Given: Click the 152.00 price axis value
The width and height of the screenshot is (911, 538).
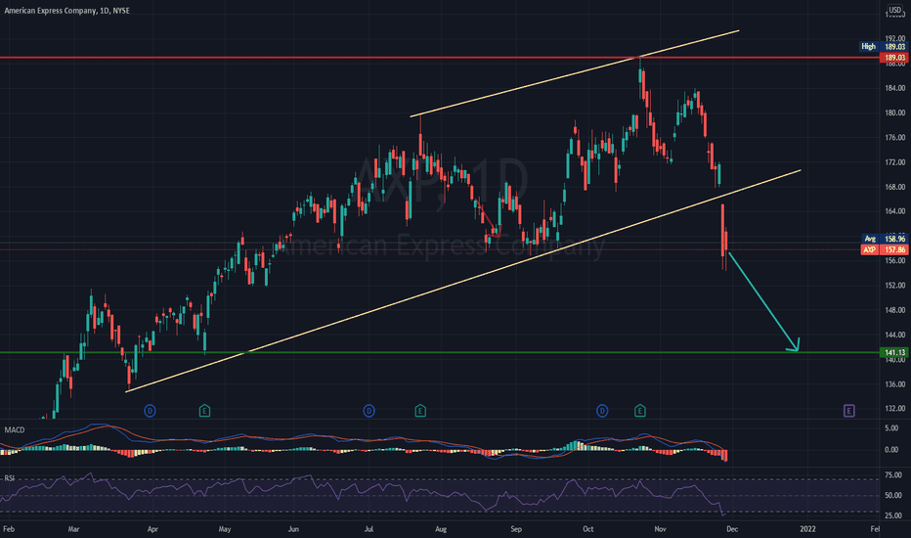Looking at the screenshot, I should (x=894, y=286).
